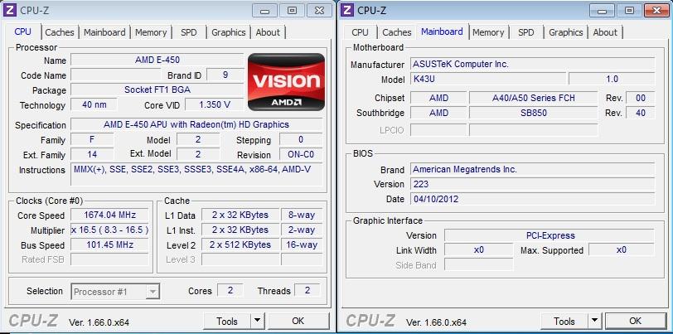Open About tab in right window
The height and width of the screenshot is (334, 673).
[605, 32]
